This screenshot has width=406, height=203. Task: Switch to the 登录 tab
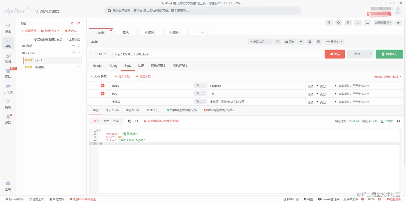[126, 32]
